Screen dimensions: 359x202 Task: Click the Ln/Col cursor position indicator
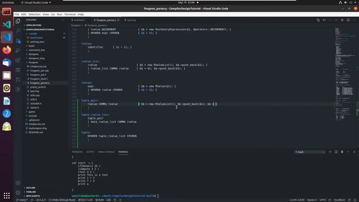(x=297, y=200)
